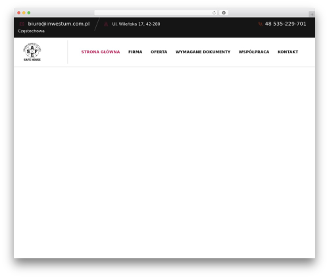Open the Oferta menu item
Image resolution: width=329 pixels, height=278 pixels.
159,52
